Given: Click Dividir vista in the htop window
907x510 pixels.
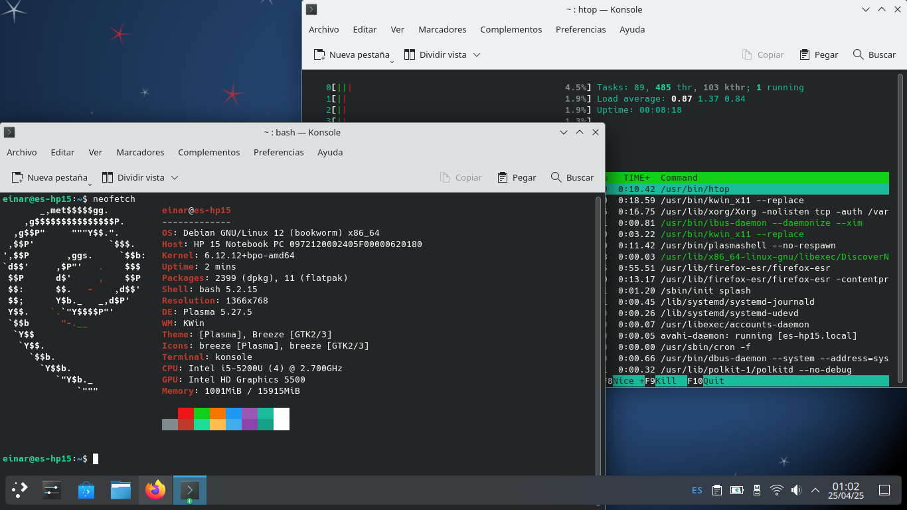Looking at the screenshot, I should [435, 54].
